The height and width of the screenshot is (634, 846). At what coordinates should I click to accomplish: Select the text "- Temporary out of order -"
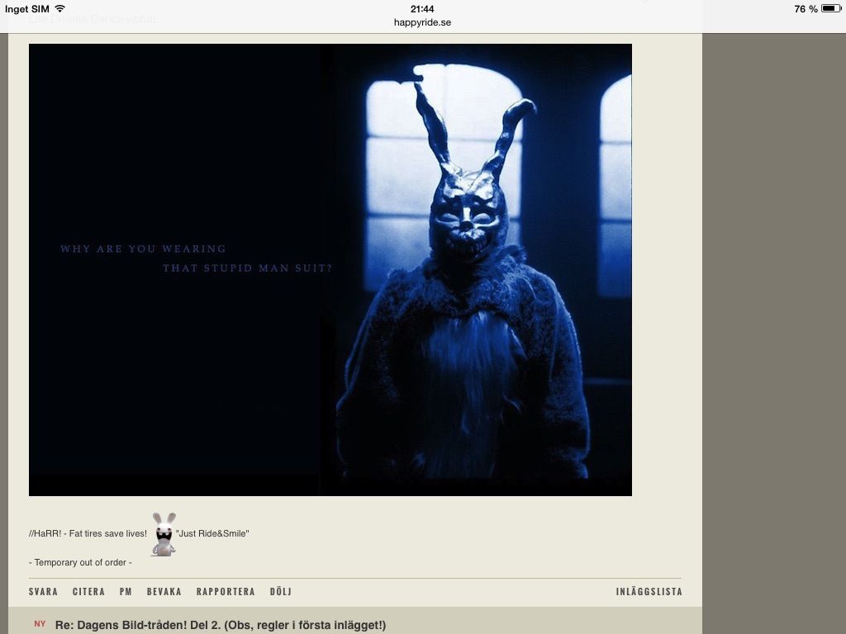tap(80, 562)
